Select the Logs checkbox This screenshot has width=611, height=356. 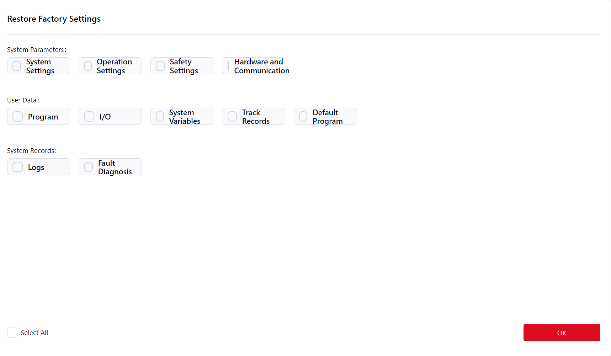click(17, 167)
